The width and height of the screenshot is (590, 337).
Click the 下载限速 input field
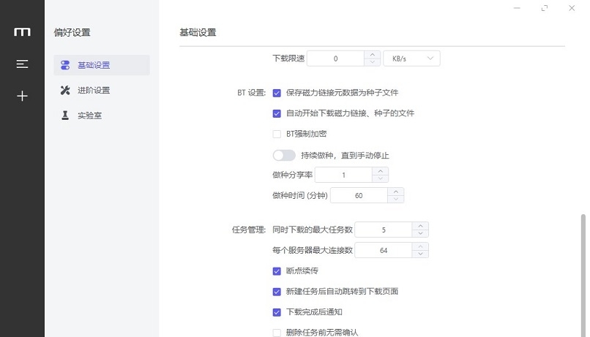335,58
